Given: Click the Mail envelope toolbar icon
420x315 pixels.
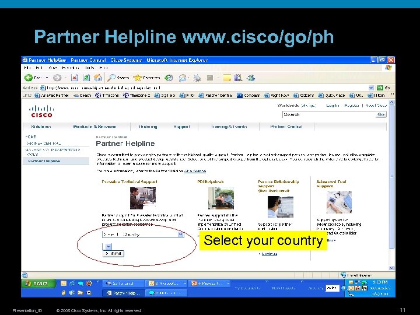Looking at the screenshot, I should pyautogui.click(x=183, y=78).
